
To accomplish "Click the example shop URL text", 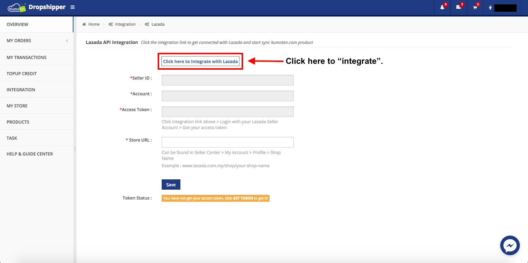I will (x=216, y=166).
